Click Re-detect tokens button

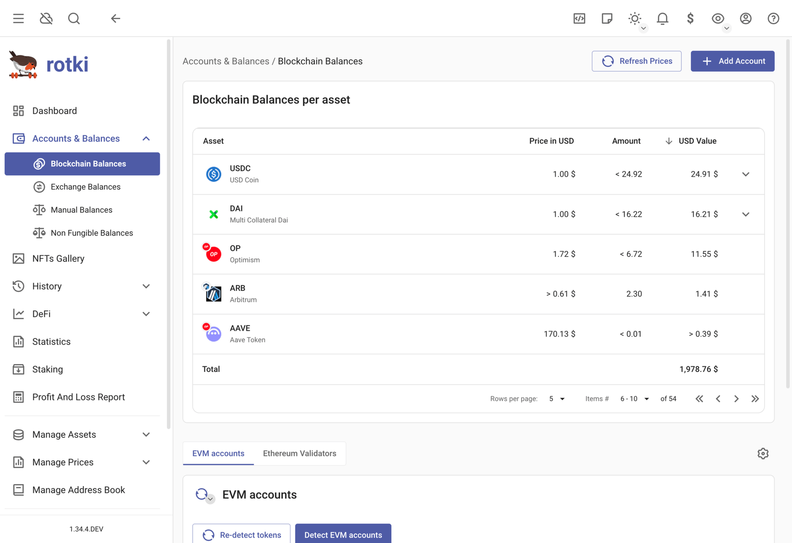241,534
